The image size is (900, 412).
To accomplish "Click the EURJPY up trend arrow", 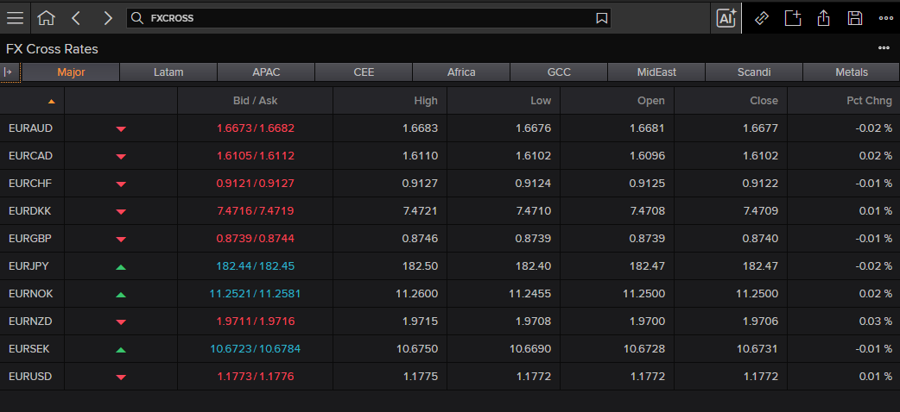I will point(121,266).
